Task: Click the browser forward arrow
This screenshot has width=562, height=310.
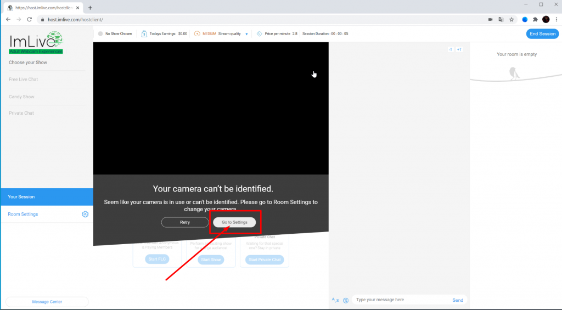Action: tap(19, 19)
